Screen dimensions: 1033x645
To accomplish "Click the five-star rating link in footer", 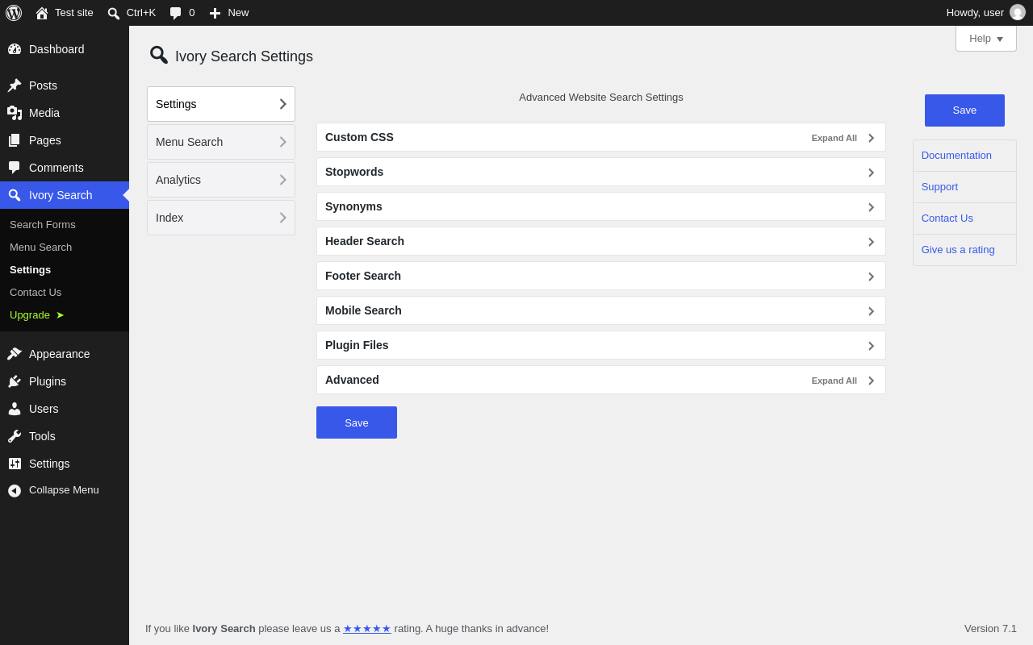I will (x=367, y=629).
